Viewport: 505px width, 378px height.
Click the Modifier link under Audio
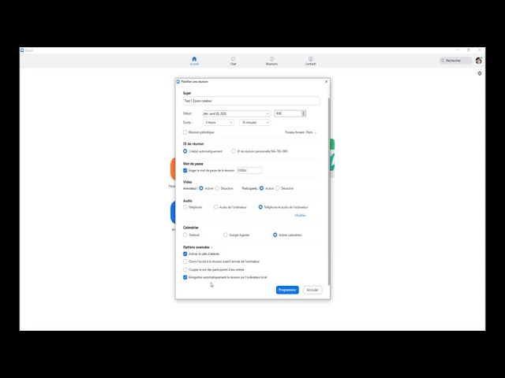[x=300, y=215]
